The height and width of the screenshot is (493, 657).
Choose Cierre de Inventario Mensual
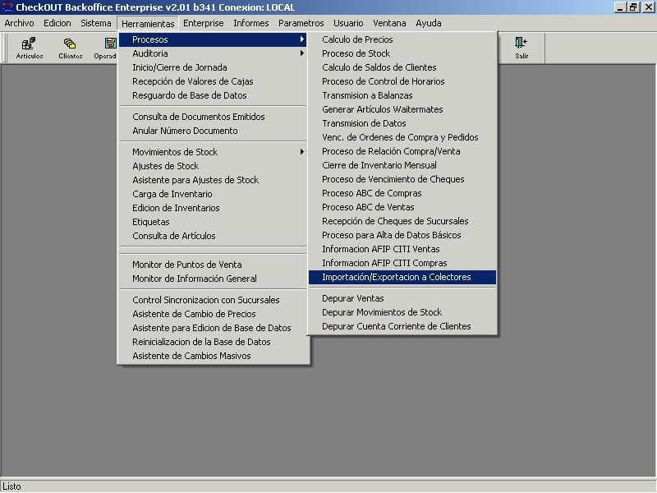[x=402, y=165]
